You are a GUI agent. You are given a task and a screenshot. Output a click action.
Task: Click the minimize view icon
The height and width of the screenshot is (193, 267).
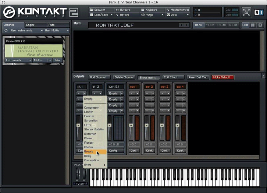pos(246,12)
